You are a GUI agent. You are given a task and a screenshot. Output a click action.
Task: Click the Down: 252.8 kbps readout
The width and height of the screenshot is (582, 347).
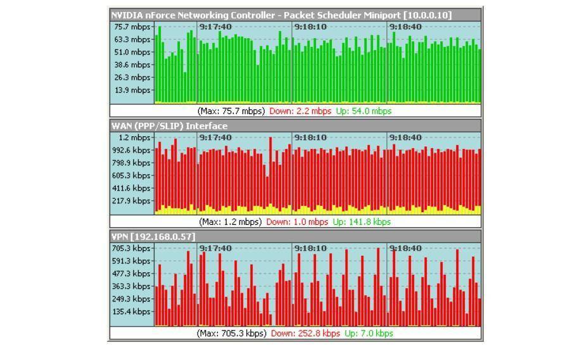pyautogui.click(x=305, y=333)
